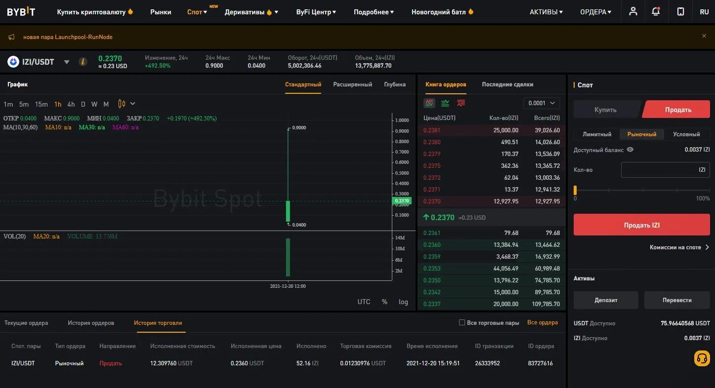Expand the 'Подробнее' dropdown menu
This screenshot has width=715, height=388.
(374, 12)
